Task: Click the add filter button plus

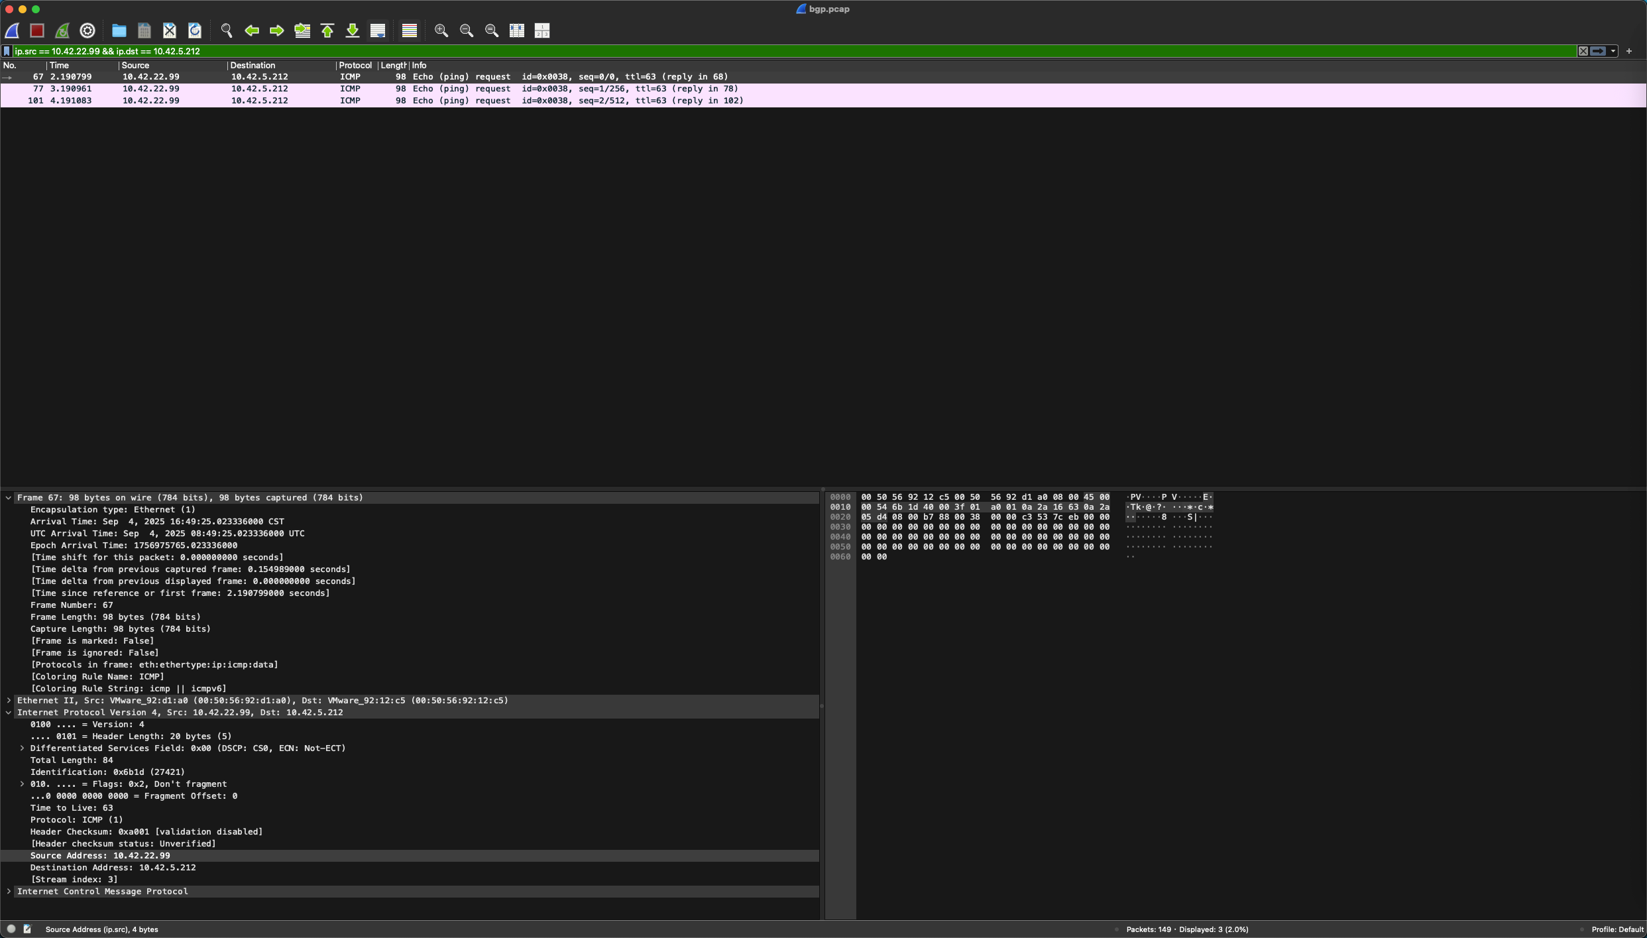Action: (1629, 51)
